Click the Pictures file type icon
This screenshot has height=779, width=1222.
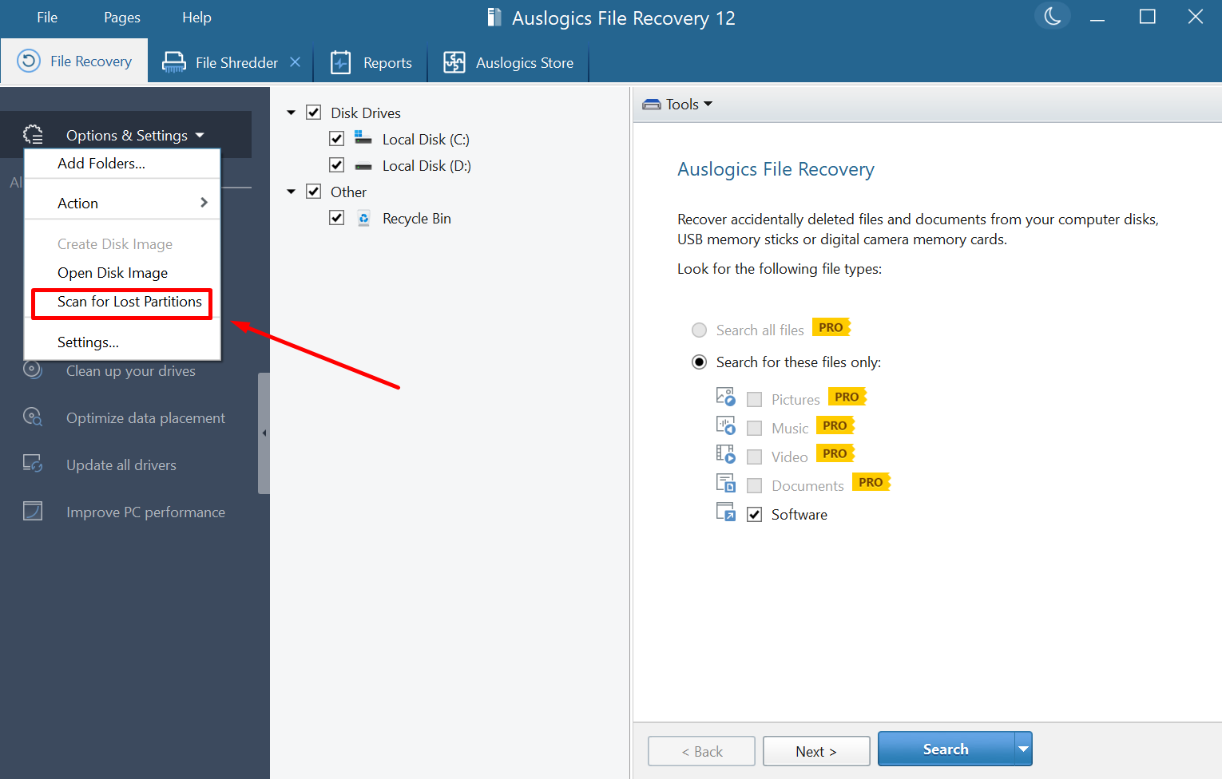click(x=725, y=397)
